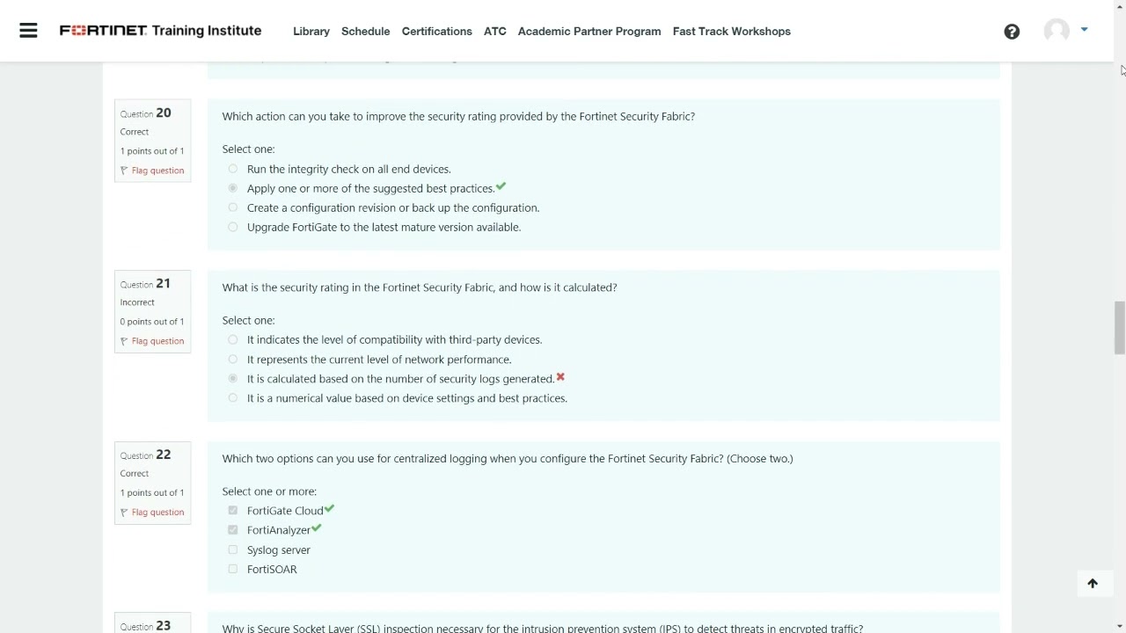Click the 'Select one or more:' label
This screenshot has width=1126, height=633.
point(269,491)
